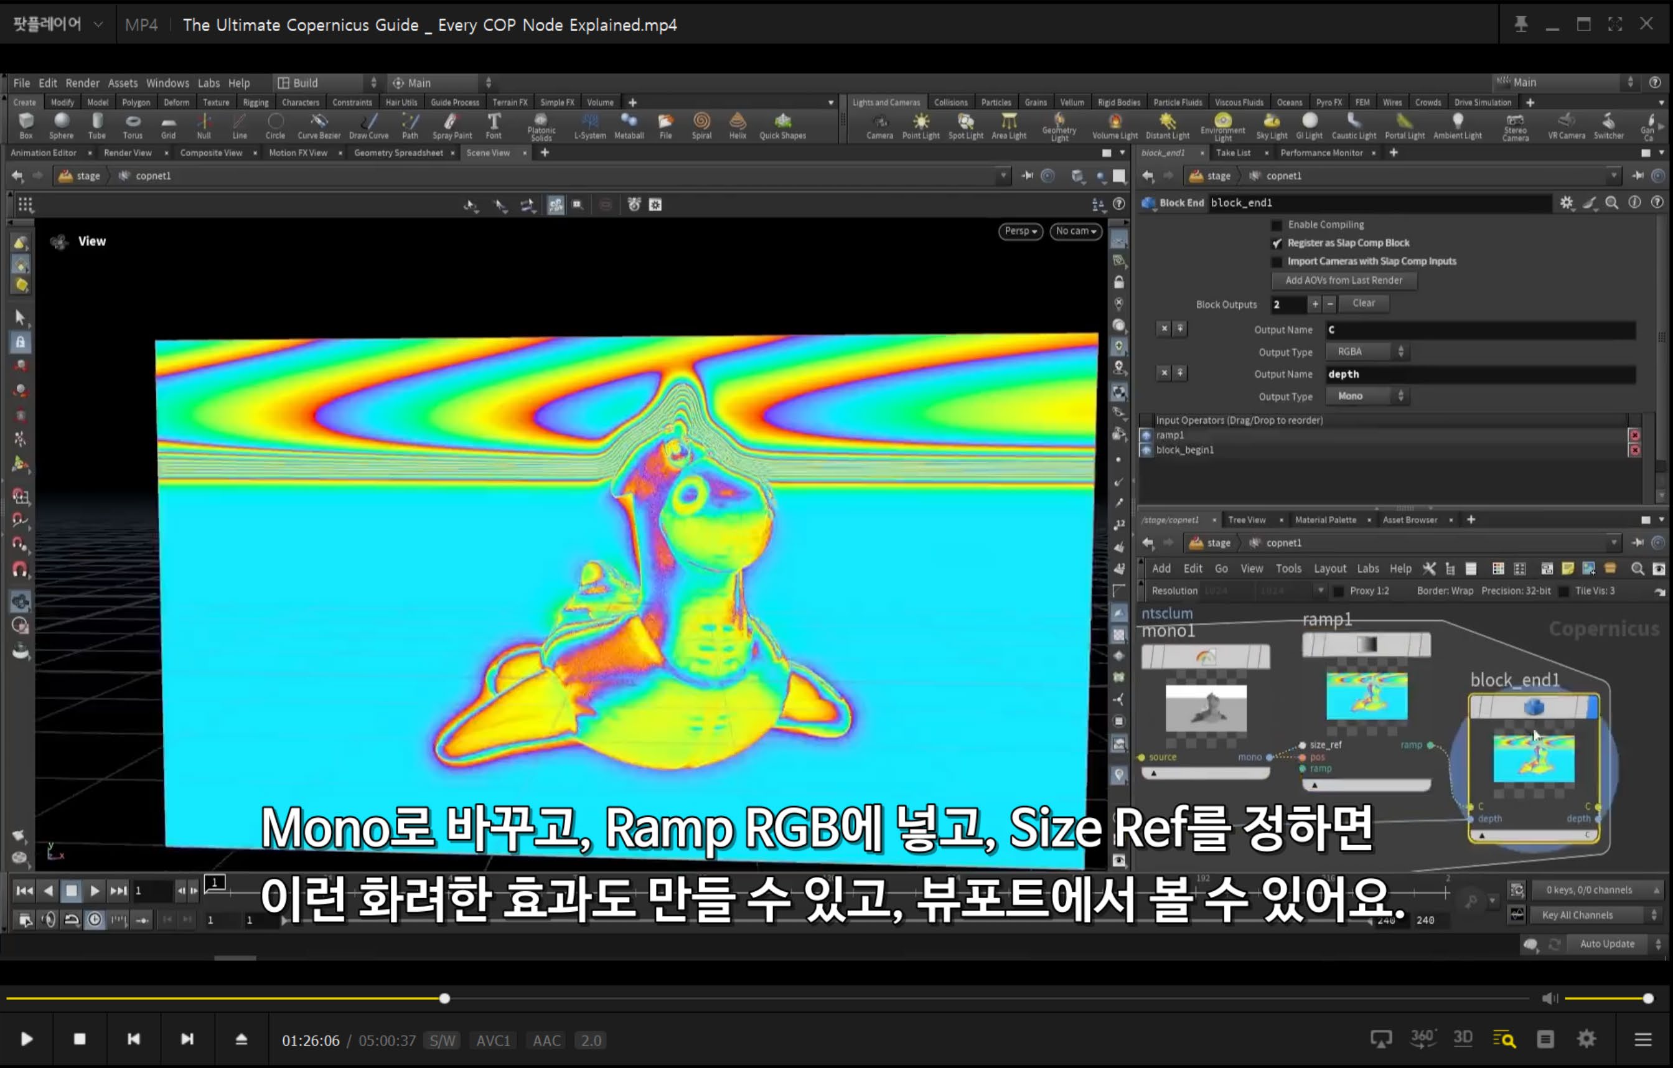Add an Area Light from shelf
This screenshot has height=1068, width=1673.
pyautogui.click(x=1009, y=126)
